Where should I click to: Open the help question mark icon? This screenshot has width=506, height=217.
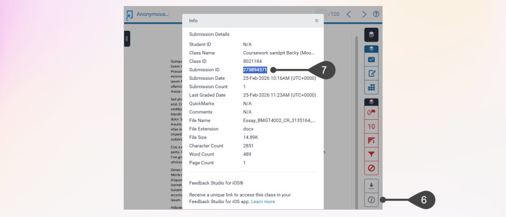coord(376,14)
